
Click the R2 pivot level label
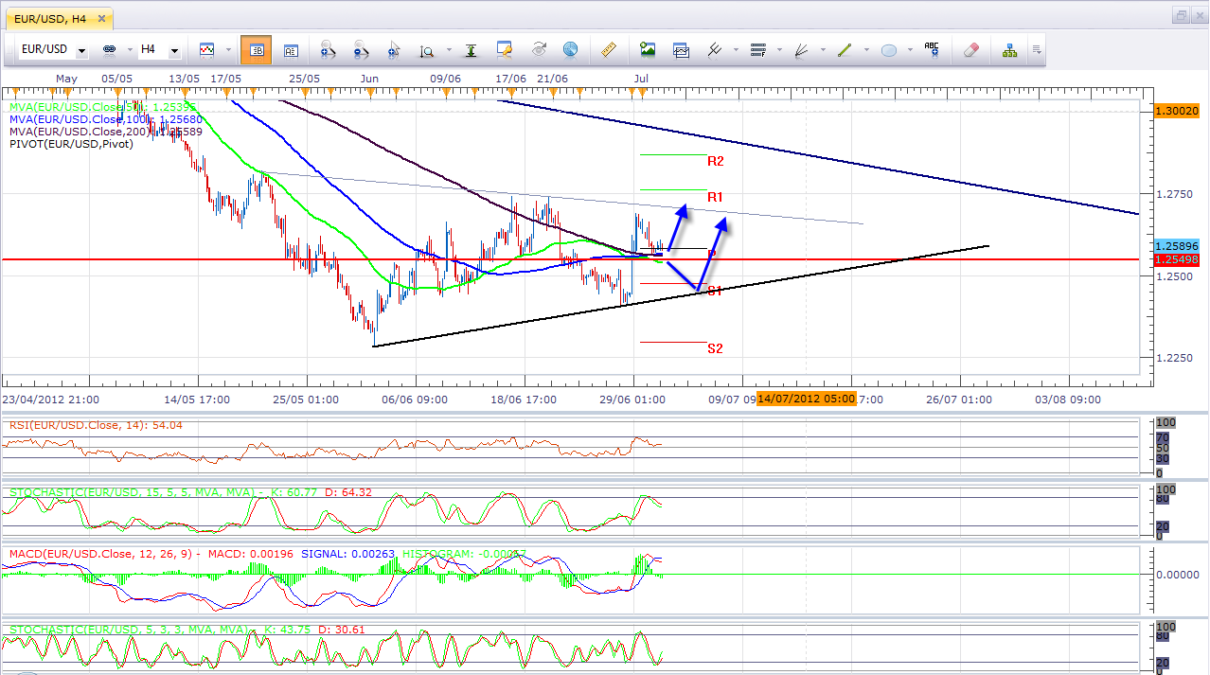click(716, 162)
